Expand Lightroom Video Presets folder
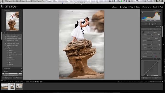The height and width of the screenshot is (93, 165). tap(6, 45)
